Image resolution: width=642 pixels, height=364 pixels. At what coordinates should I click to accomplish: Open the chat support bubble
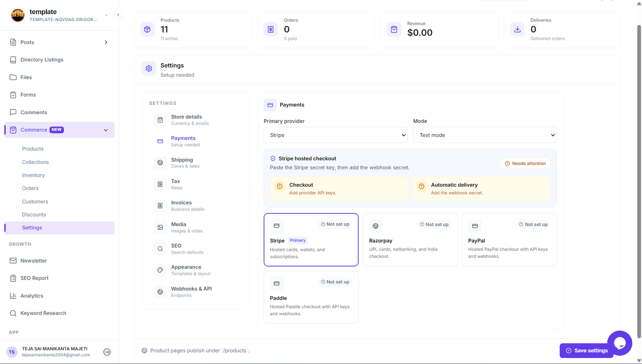(620, 343)
